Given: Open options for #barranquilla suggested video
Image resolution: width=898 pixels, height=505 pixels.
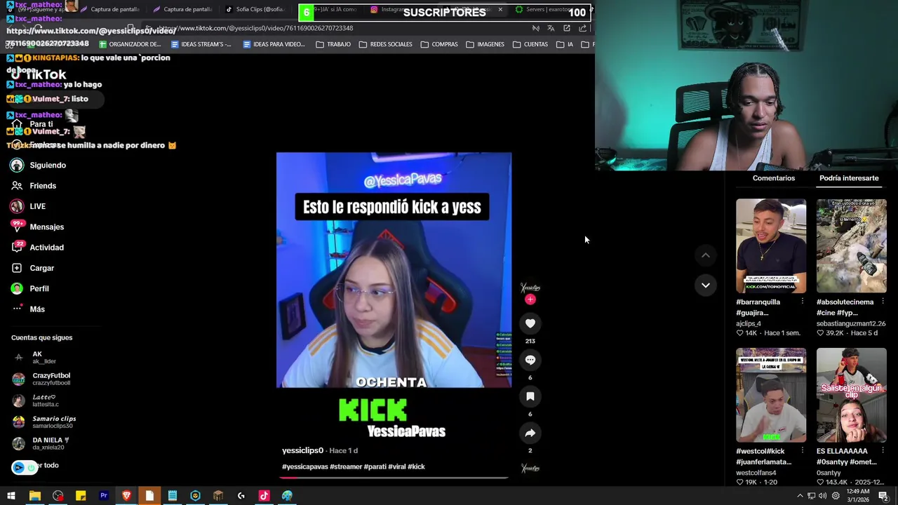Looking at the screenshot, I should click(x=802, y=302).
